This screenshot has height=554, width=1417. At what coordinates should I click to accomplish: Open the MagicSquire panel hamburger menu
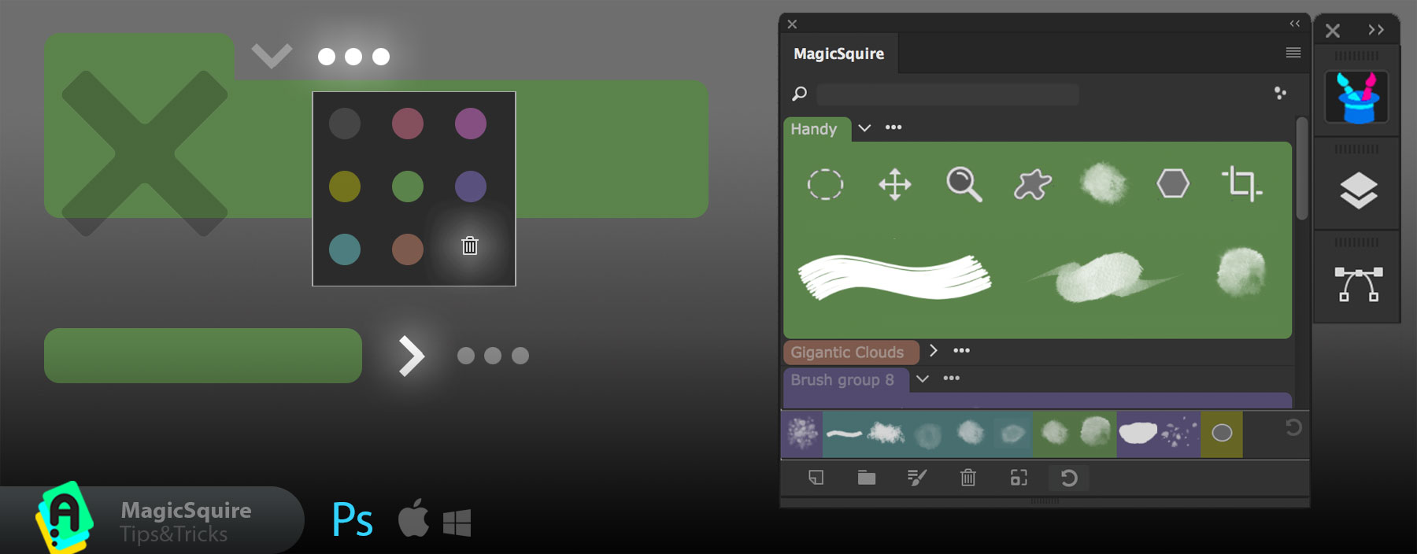point(1293,53)
